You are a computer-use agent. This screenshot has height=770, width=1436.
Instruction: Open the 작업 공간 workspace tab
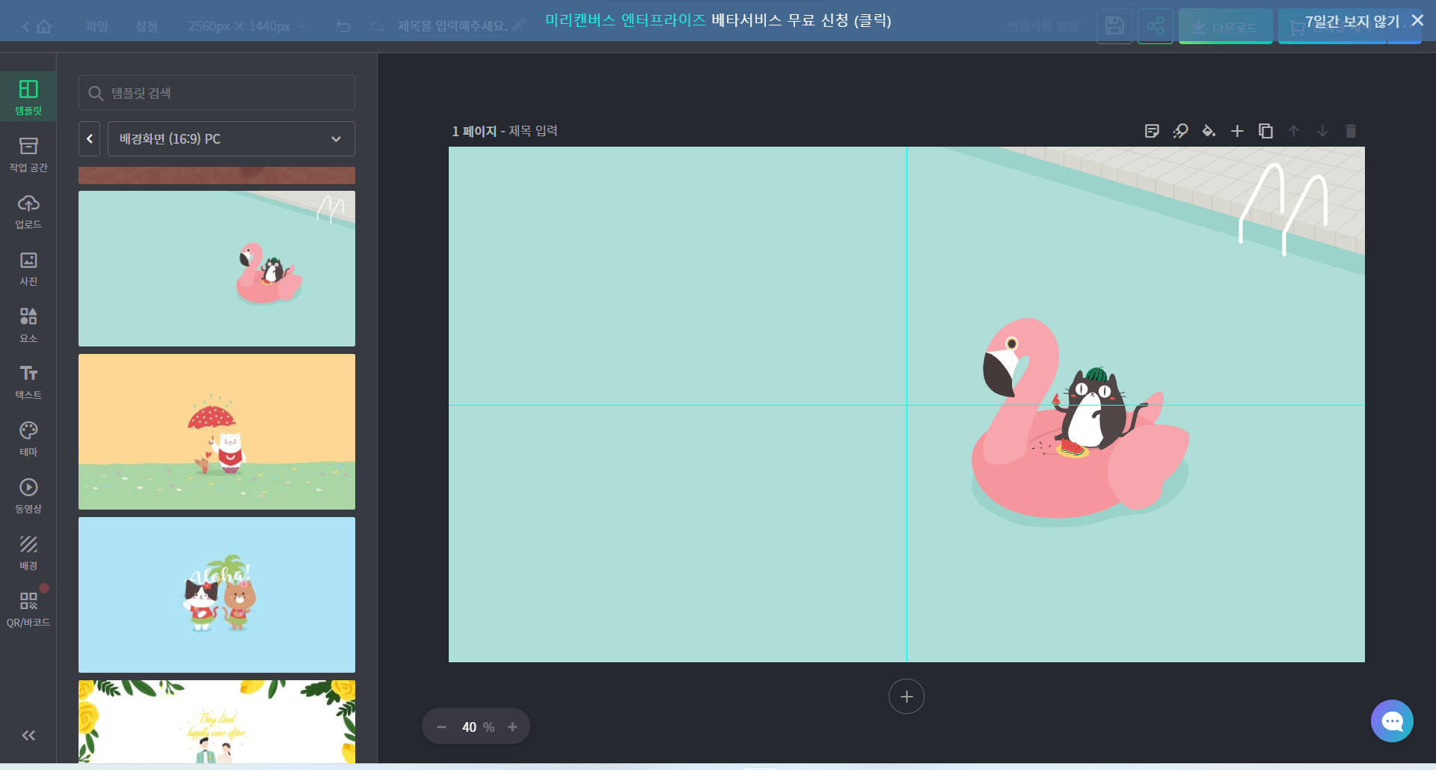[28, 154]
